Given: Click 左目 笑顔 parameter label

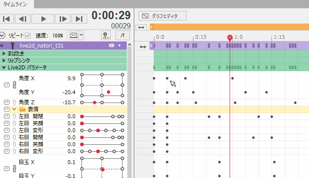Looking at the screenshot, I should 31,123.
